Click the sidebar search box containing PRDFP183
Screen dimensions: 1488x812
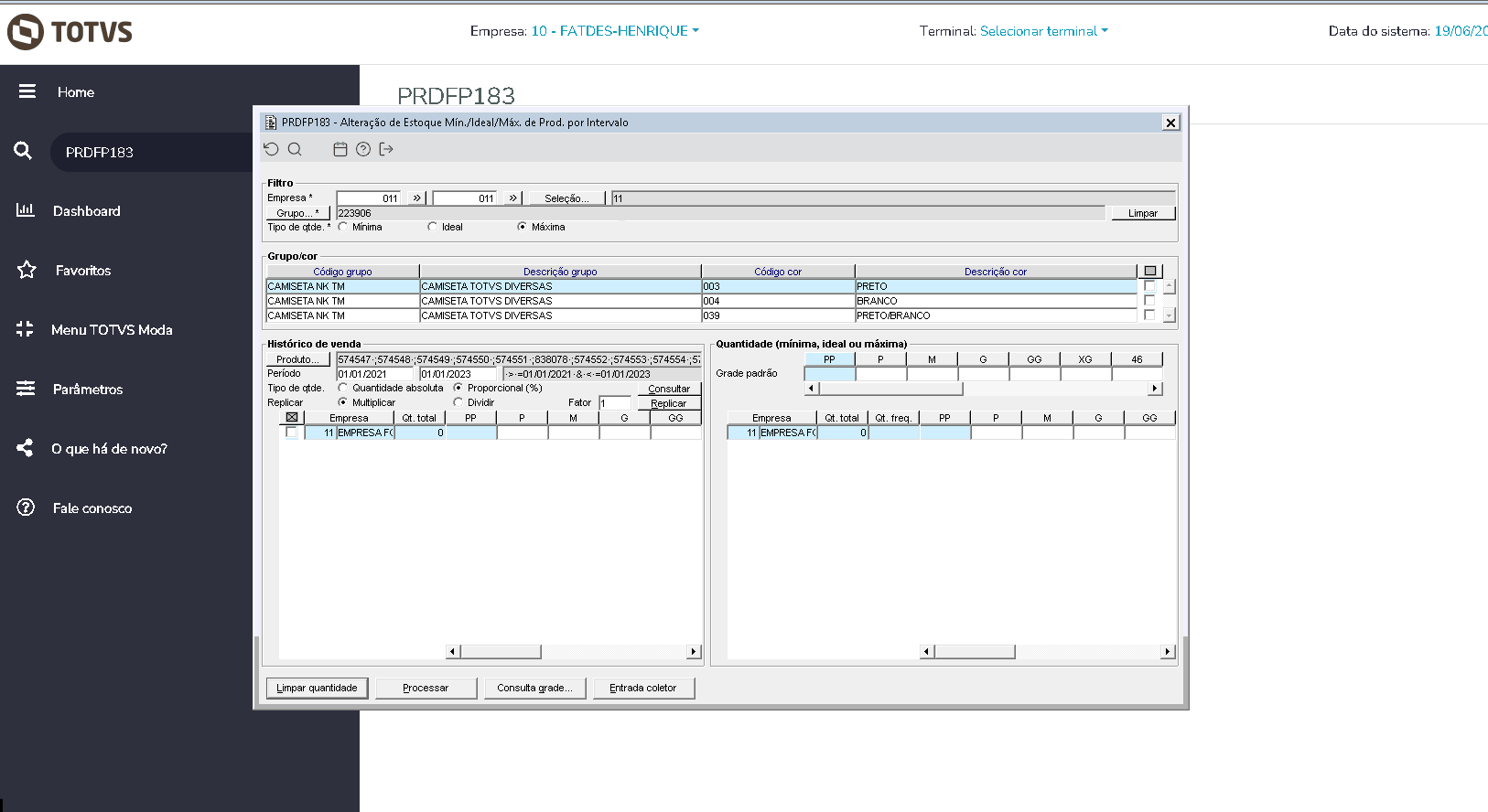click(151, 152)
